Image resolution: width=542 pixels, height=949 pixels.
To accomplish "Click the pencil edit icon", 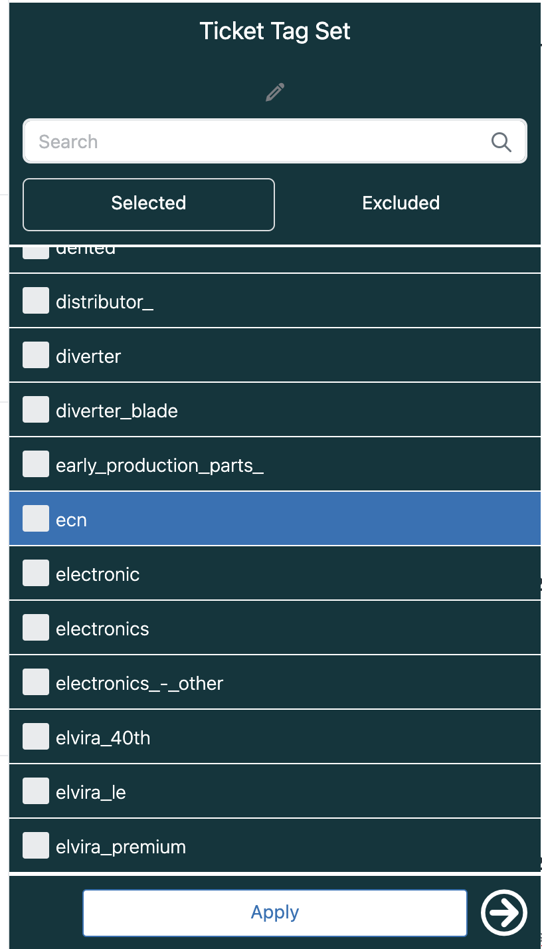I will click(275, 92).
